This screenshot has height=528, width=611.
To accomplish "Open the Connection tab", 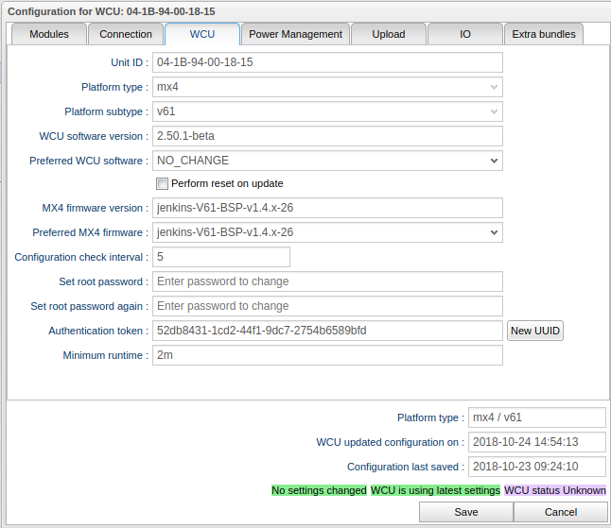I will pyautogui.click(x=126, y=34).
